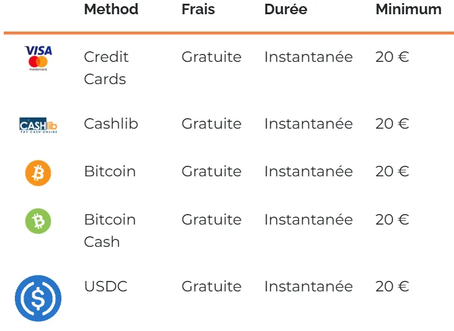Click the Visa Mastercard logo
Screen dimensions: 454x331
pyautogui.click(x=38, y=58)
